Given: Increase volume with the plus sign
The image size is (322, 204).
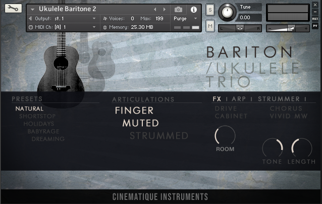Looking at the screenshot, I should coord(306,29).
